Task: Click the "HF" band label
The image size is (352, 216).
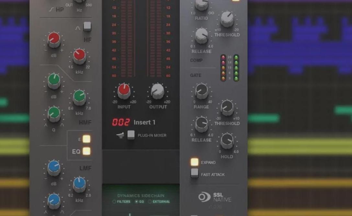Action: click(87, 40)
